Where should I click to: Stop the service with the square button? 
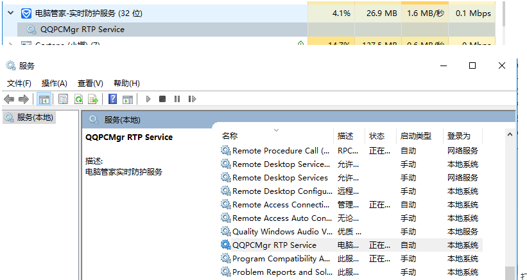162,99
